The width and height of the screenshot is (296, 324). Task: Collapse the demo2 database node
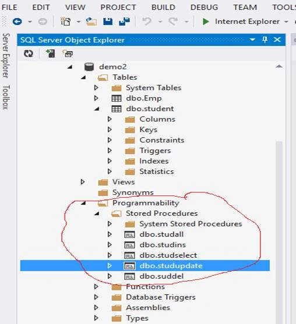point(70,67)
